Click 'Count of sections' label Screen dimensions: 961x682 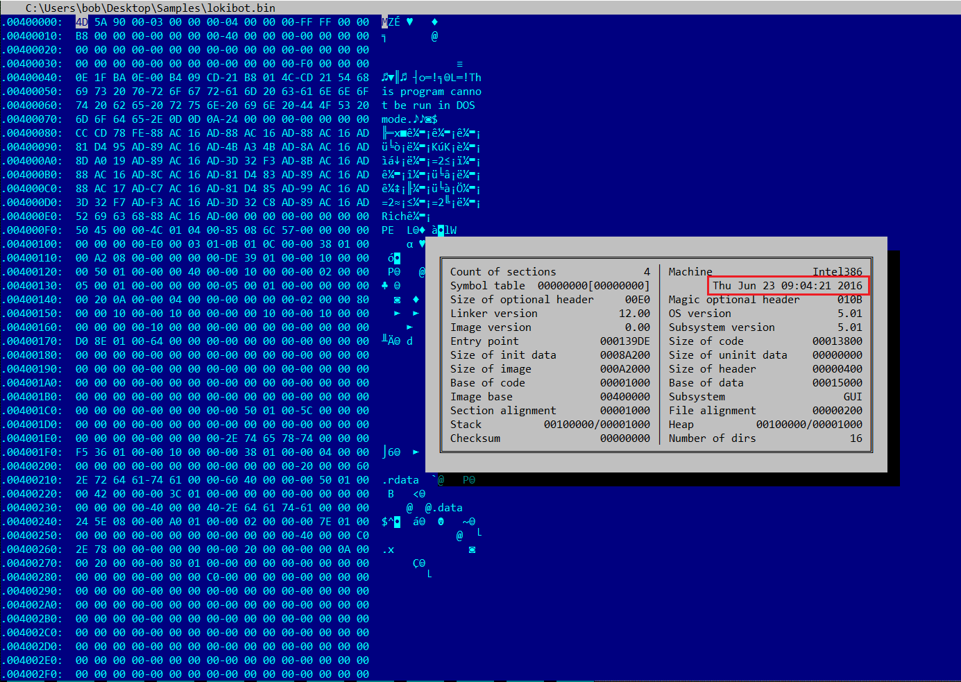point(503,272)
